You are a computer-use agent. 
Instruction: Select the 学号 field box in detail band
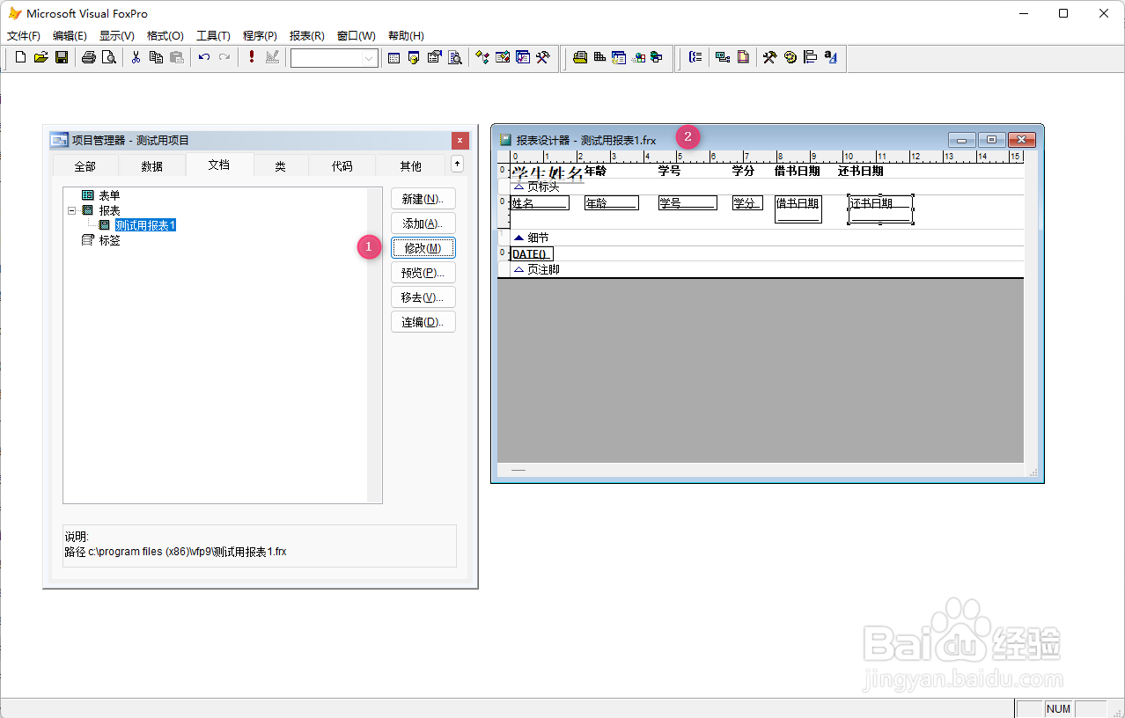coord(687,203)
